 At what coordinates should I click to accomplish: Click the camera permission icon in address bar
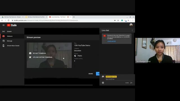[115, 20]
